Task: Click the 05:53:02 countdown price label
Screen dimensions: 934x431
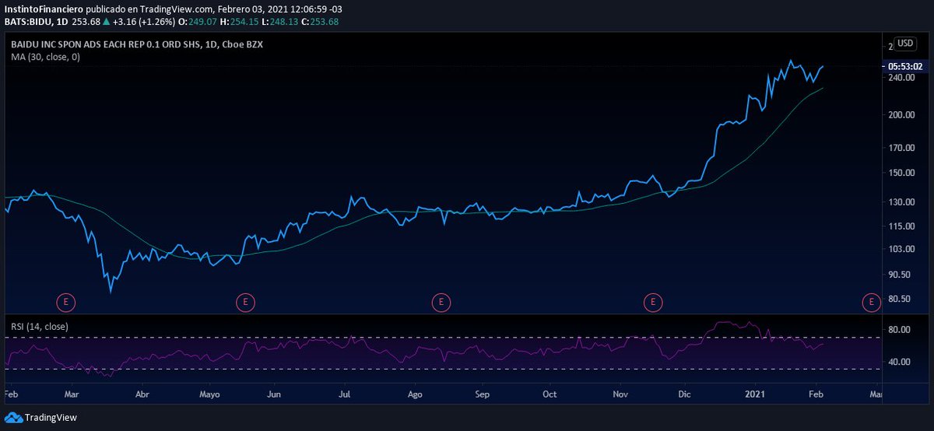Action: point(905,67)
